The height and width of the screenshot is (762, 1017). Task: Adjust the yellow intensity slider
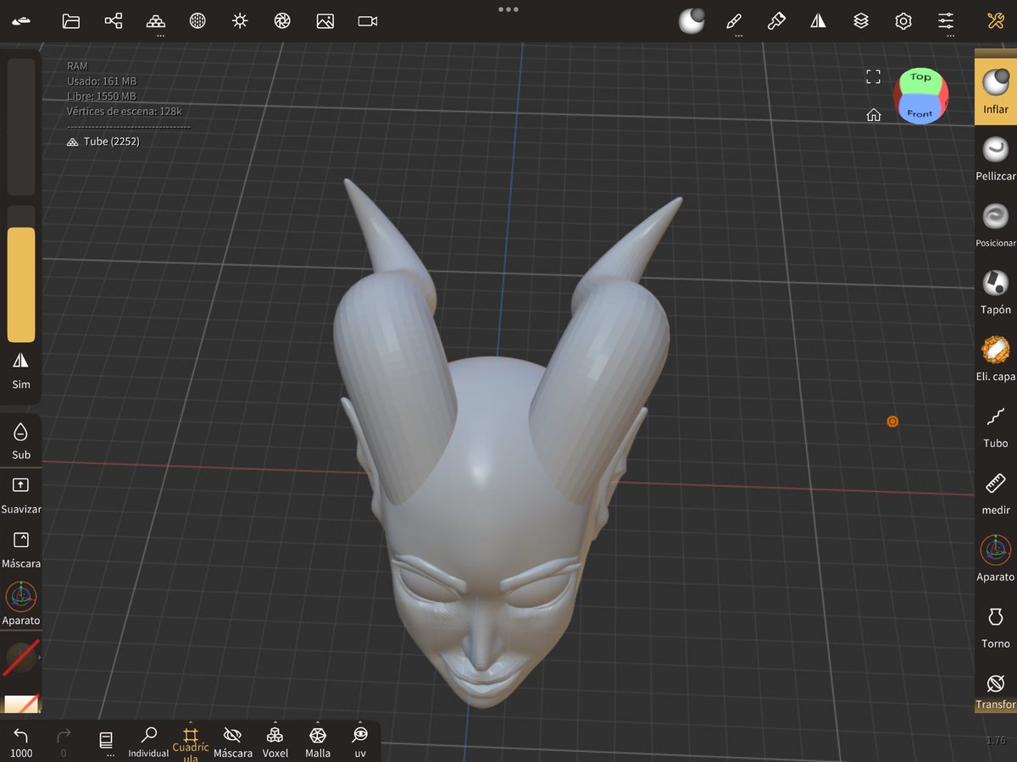(x=21, y=284)
